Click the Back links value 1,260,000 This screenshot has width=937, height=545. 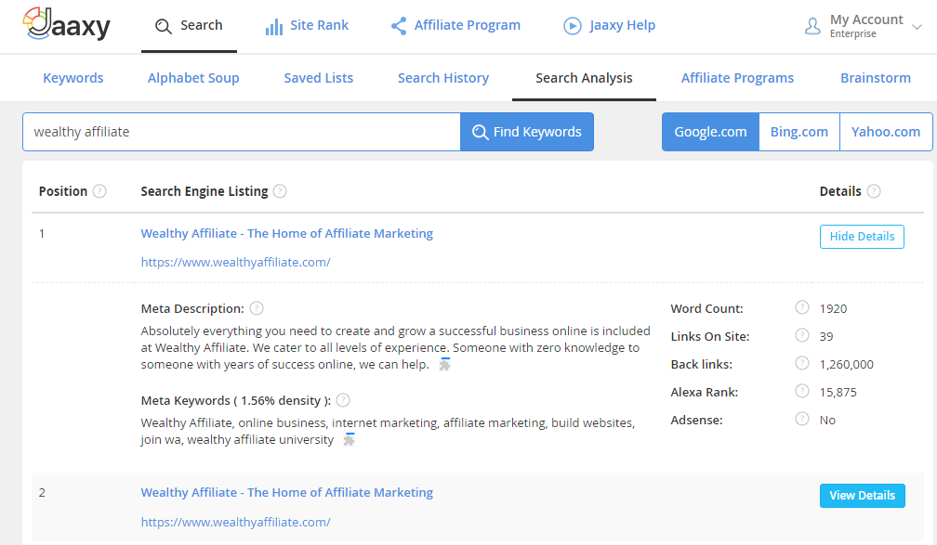click(846, 364)
